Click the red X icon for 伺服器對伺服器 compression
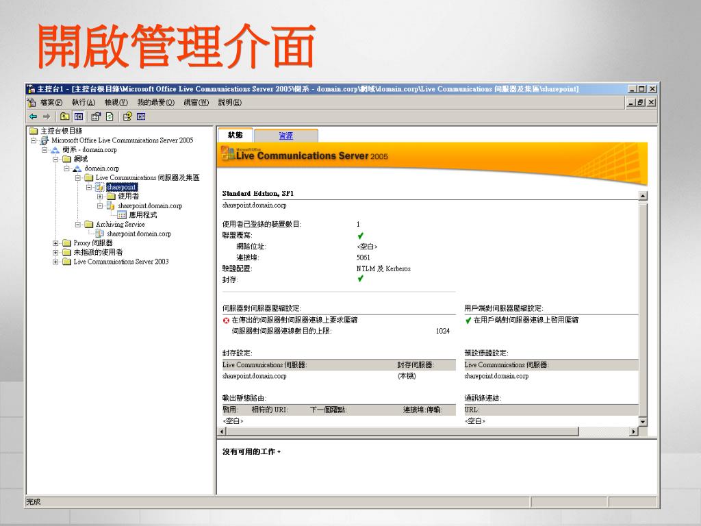The width and height of the screenshot is (701, 526). pos(226,321)
